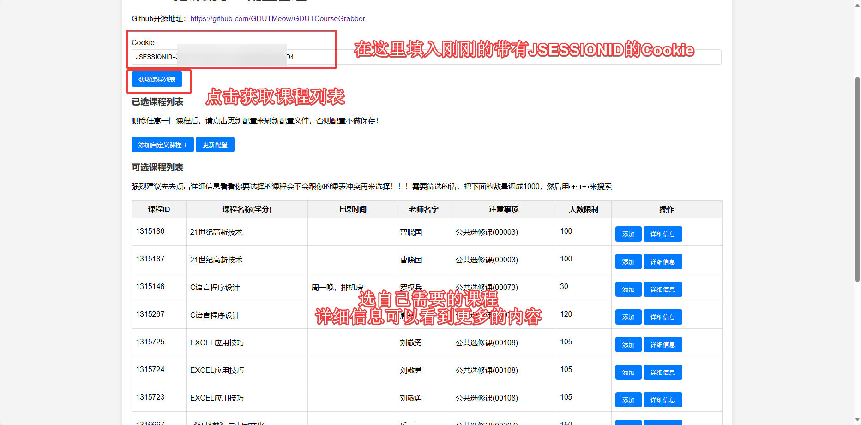This screenshot has width=861, height=425.
Task: View 详细信息 for course 1315725
Action: tap(662, 344)
